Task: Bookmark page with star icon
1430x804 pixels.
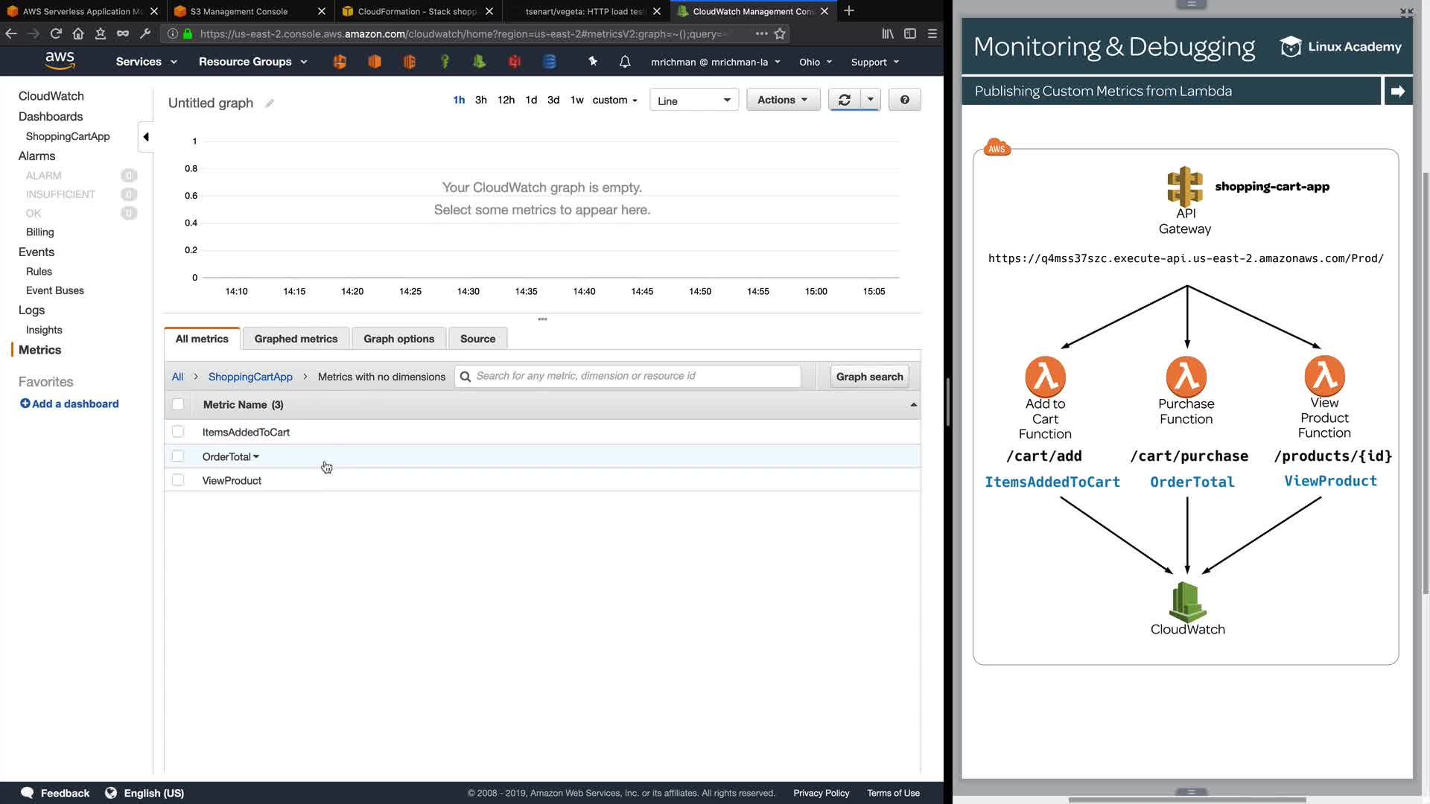Action: tap(780, 33)
